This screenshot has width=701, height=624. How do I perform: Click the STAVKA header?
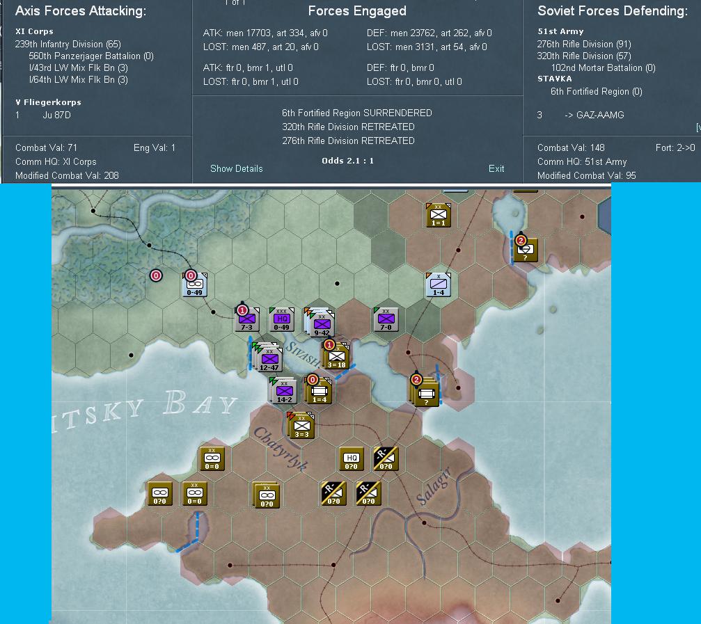(x=555, y=79)
